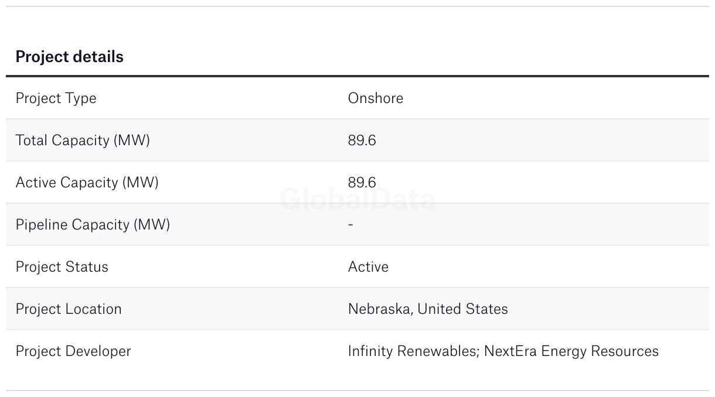Click the Project Location label
This screenshot has height=397, width=715.
coord(69,309)
